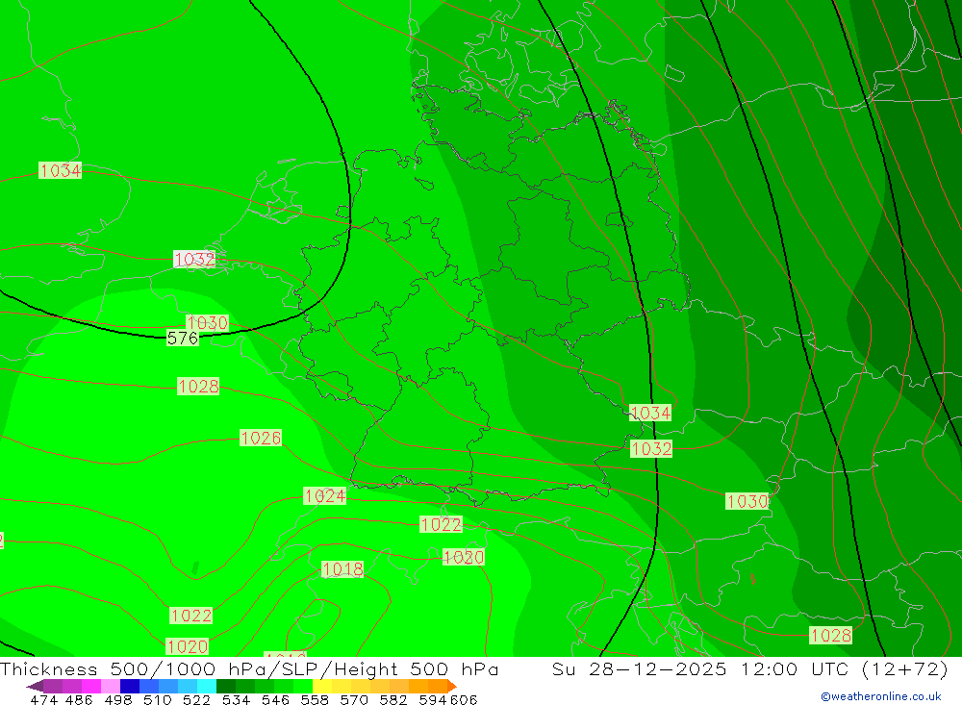Click the orange arrow at the legend's end
The height and width of the screenshot is (705, 962).
453,686
